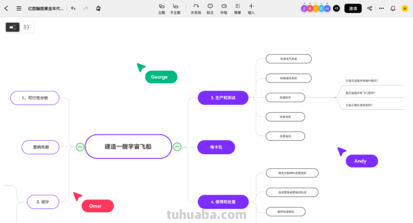Image resolution: width=413 pixels, height=223 pixels.
Task: Click collaborator avatar R
Action: coord(310,9)
